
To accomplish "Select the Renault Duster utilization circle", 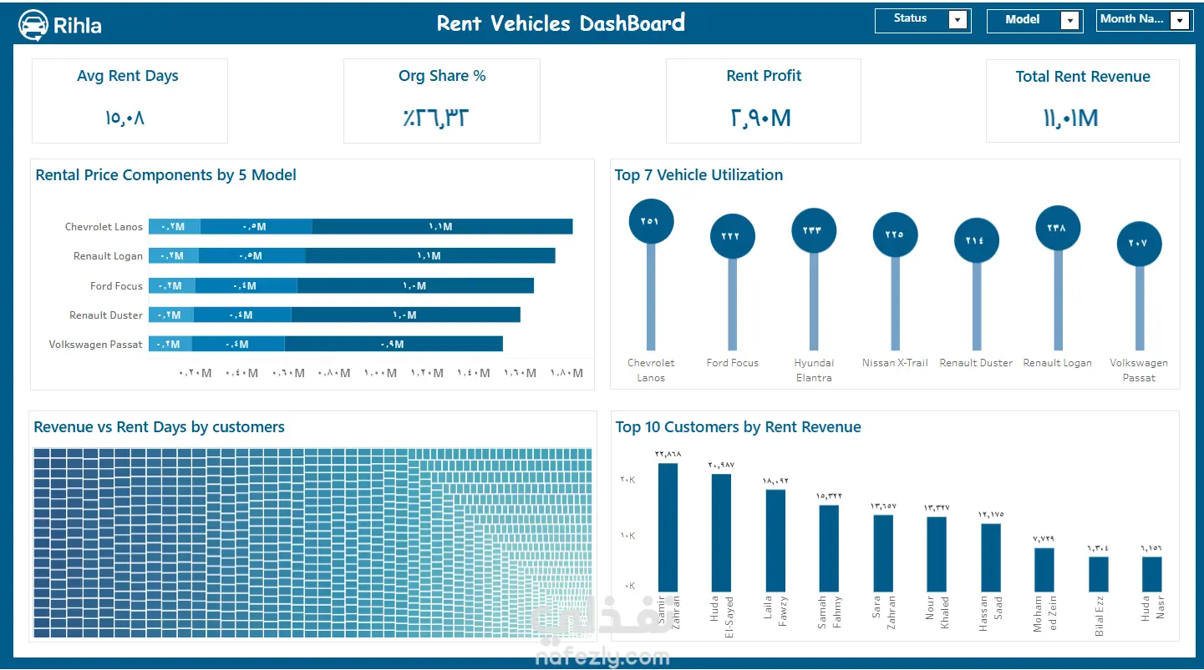I will (977, 240).
